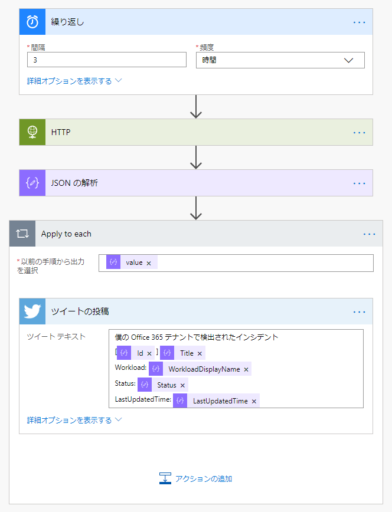Viewport: 392px width, 512px height.
Task: Click the 'Status:' label text in tweet
Action: coord(125,383)
